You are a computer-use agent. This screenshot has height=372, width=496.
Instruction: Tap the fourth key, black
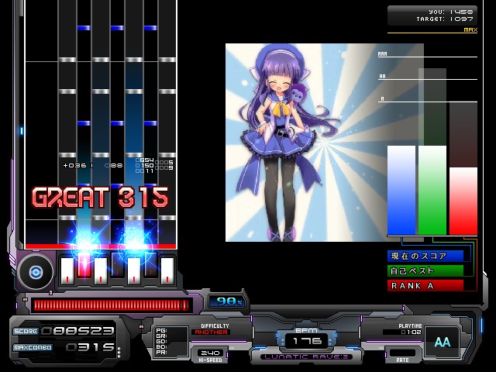(117, 266)
